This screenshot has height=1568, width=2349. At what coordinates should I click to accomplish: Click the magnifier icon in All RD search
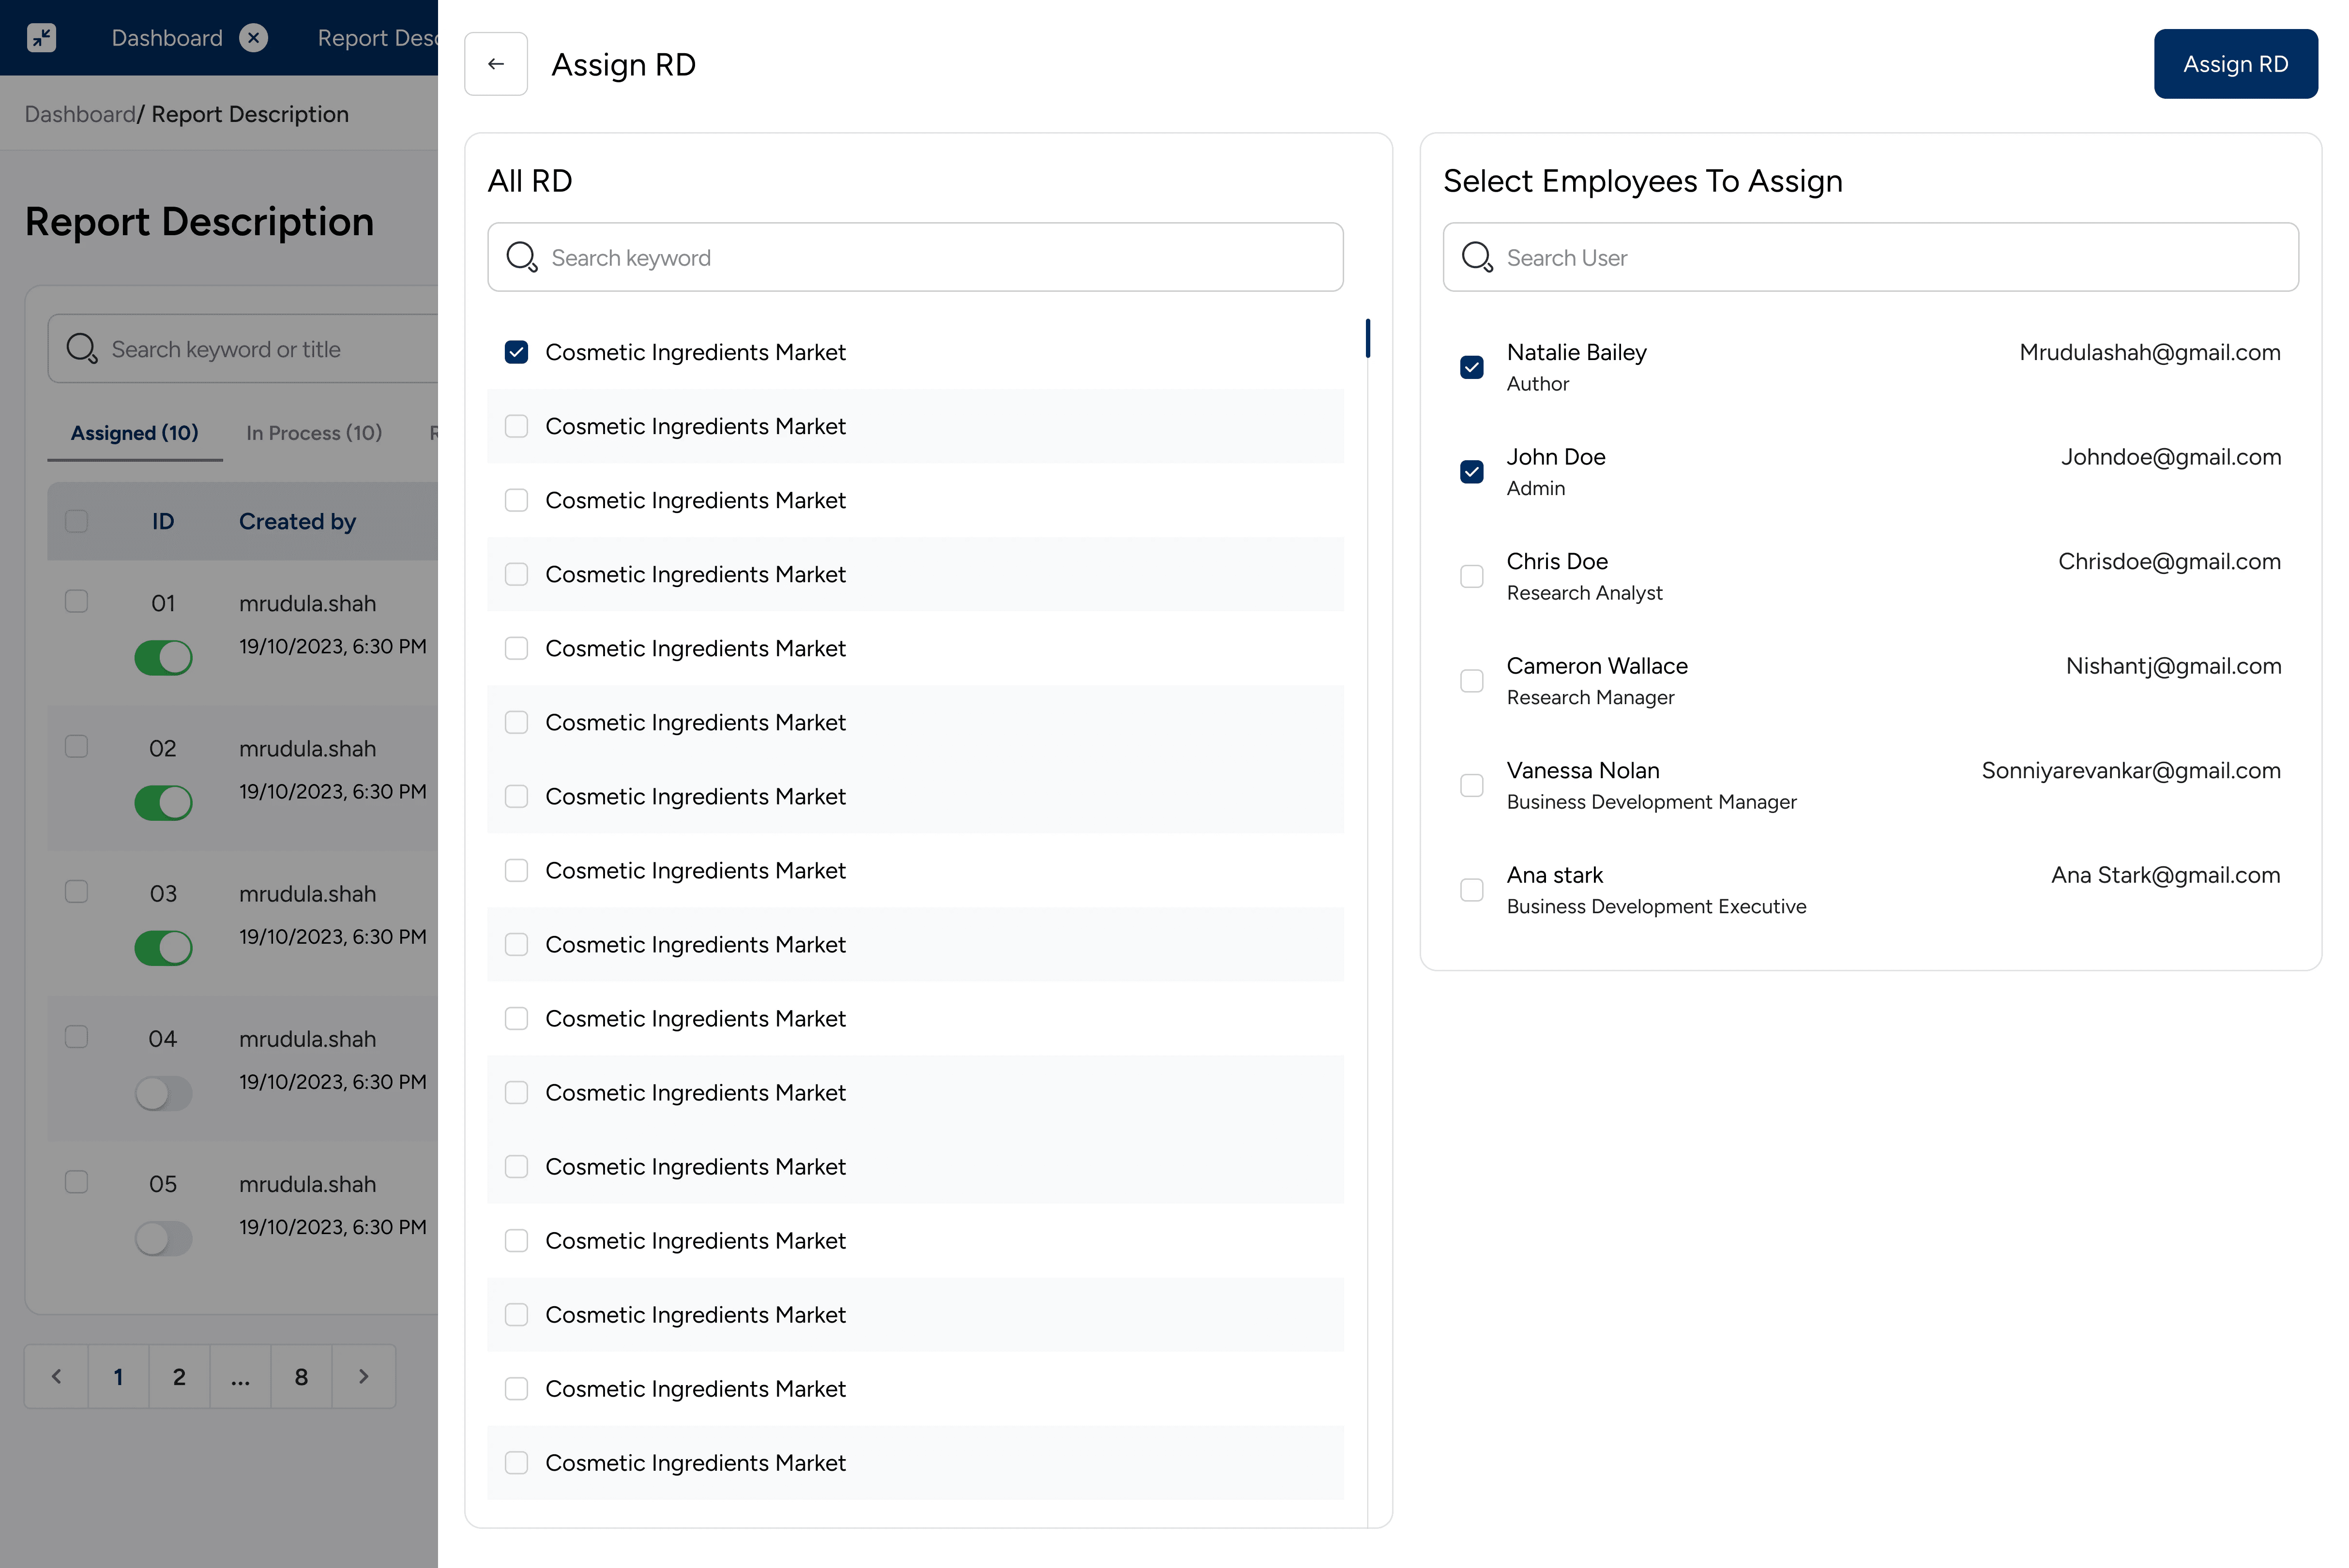point(521,257)
